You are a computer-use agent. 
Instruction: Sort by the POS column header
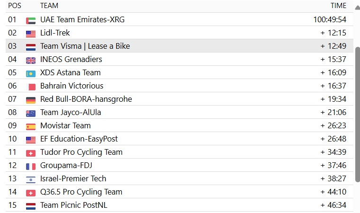[15, 6]
